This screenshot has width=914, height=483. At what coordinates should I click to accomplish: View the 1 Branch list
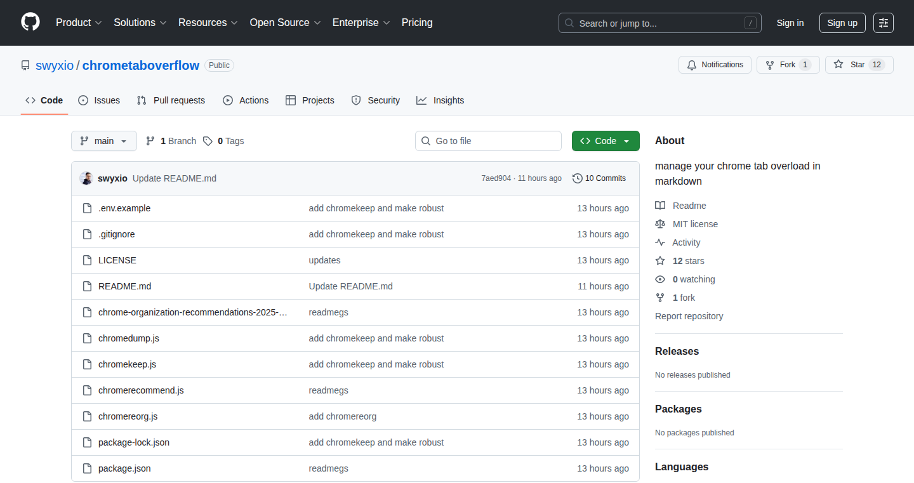coord(171,141)
